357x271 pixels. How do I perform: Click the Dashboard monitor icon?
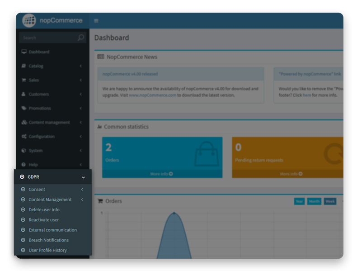(24, 52)
